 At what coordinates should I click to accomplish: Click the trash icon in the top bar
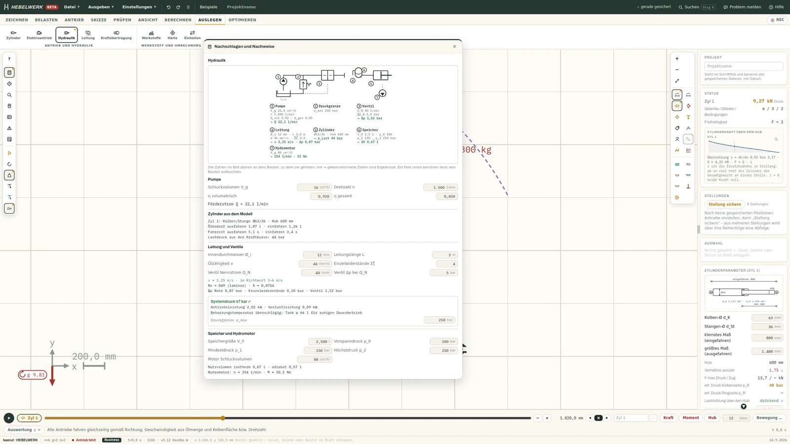tap(188, 7)
